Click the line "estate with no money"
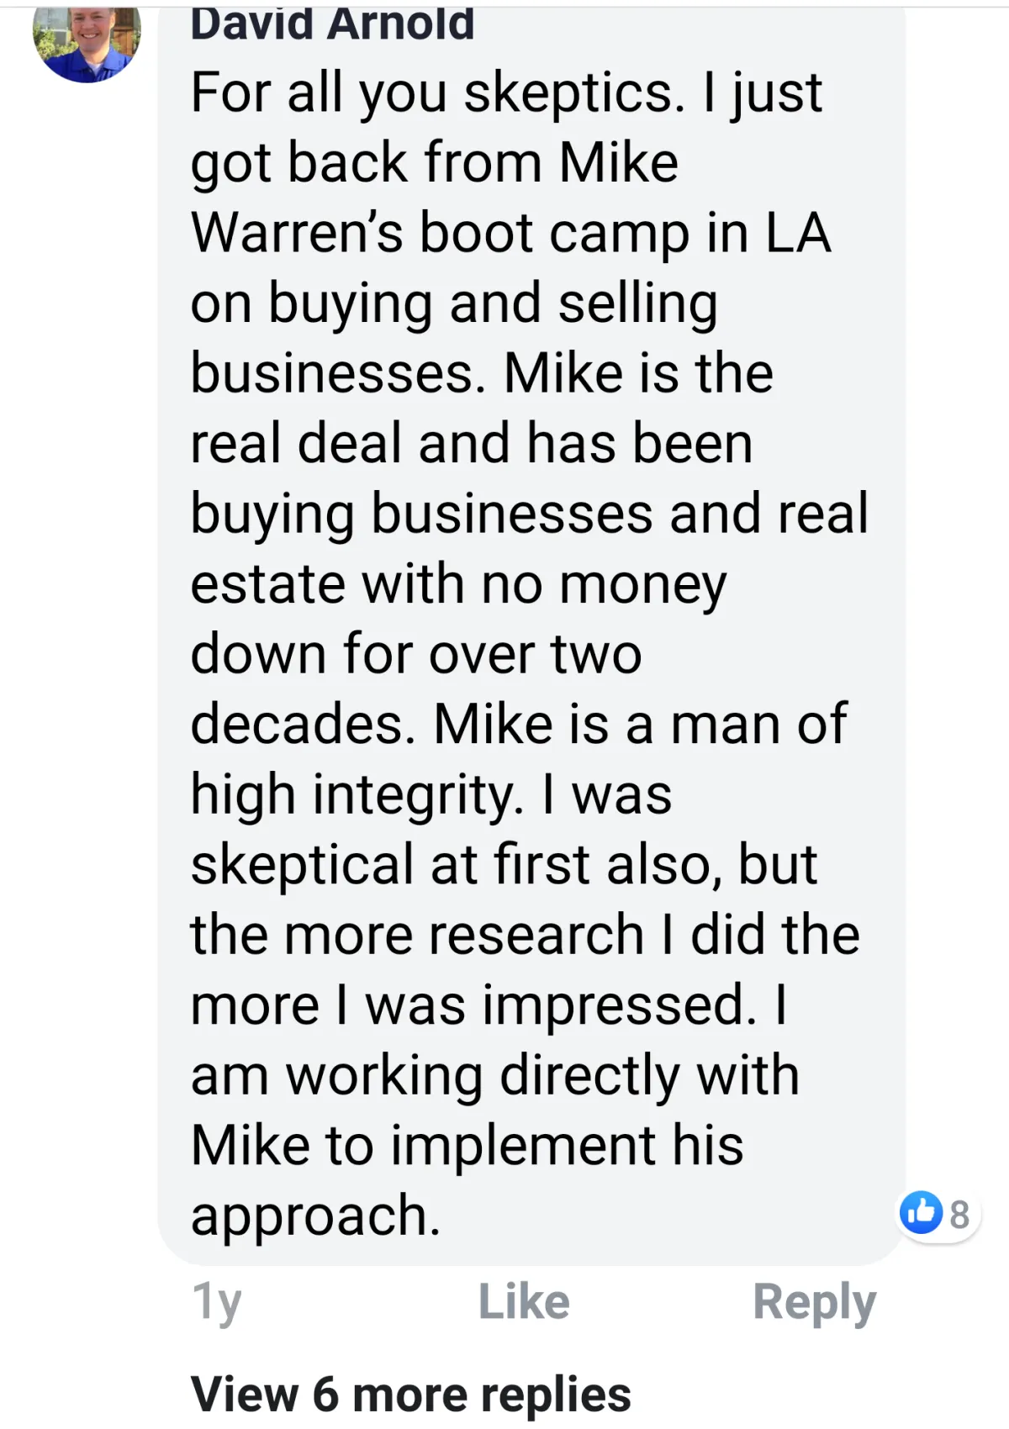Image resolution: width=1009 pixels, height=1429 pixels. pyautogui.click(x=459, y=585)
